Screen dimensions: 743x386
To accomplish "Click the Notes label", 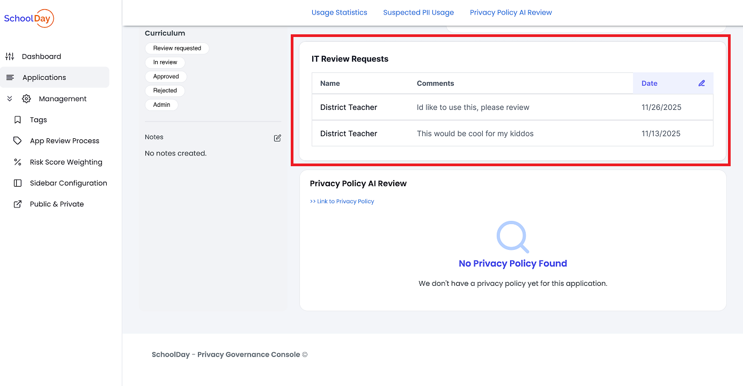I will click(x=154, y=137).
